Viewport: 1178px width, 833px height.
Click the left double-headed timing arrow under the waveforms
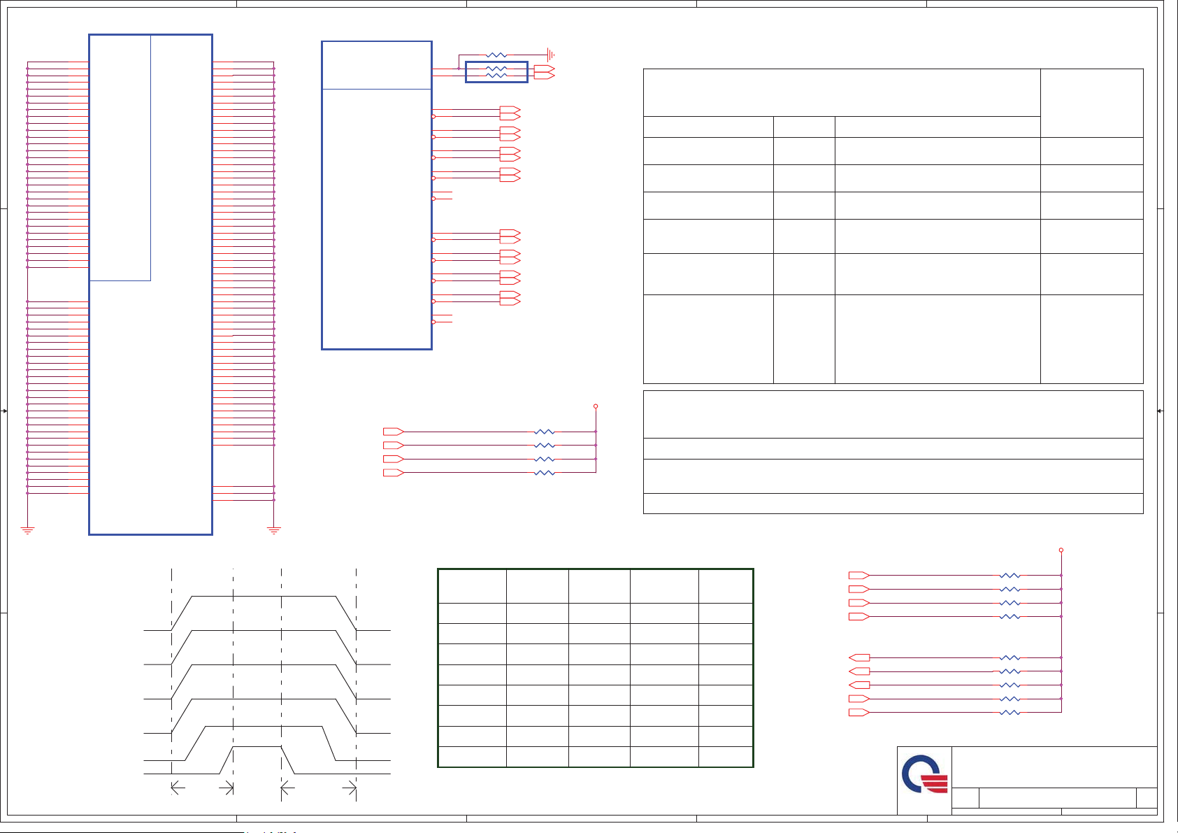click(x=202, y=789)
